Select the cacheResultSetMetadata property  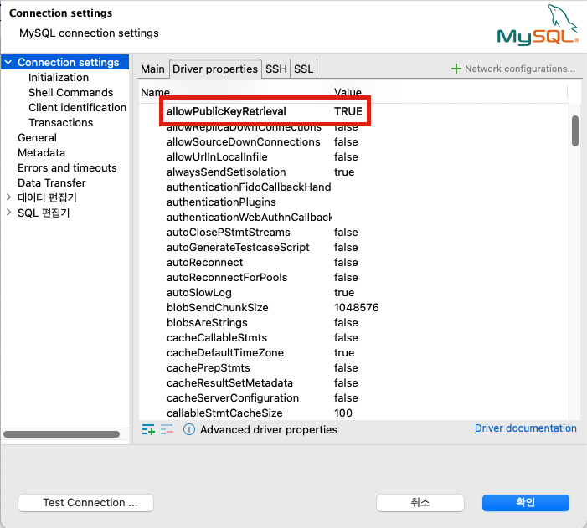point(229,382)
